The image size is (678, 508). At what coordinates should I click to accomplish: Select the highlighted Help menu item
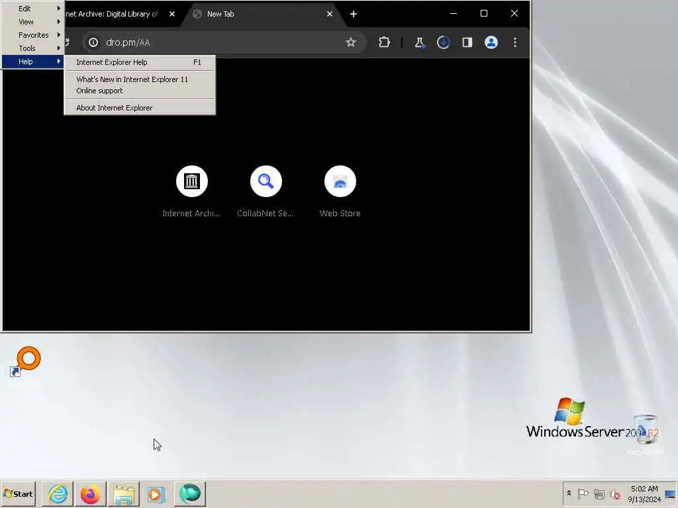pyautogui.click(x=33, y=62)
